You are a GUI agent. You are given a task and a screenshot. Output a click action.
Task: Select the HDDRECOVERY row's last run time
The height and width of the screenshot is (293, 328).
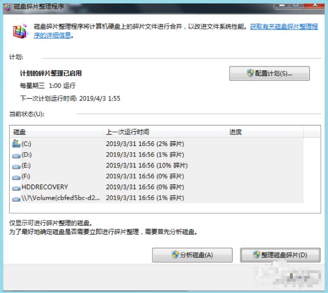[145, 187]
